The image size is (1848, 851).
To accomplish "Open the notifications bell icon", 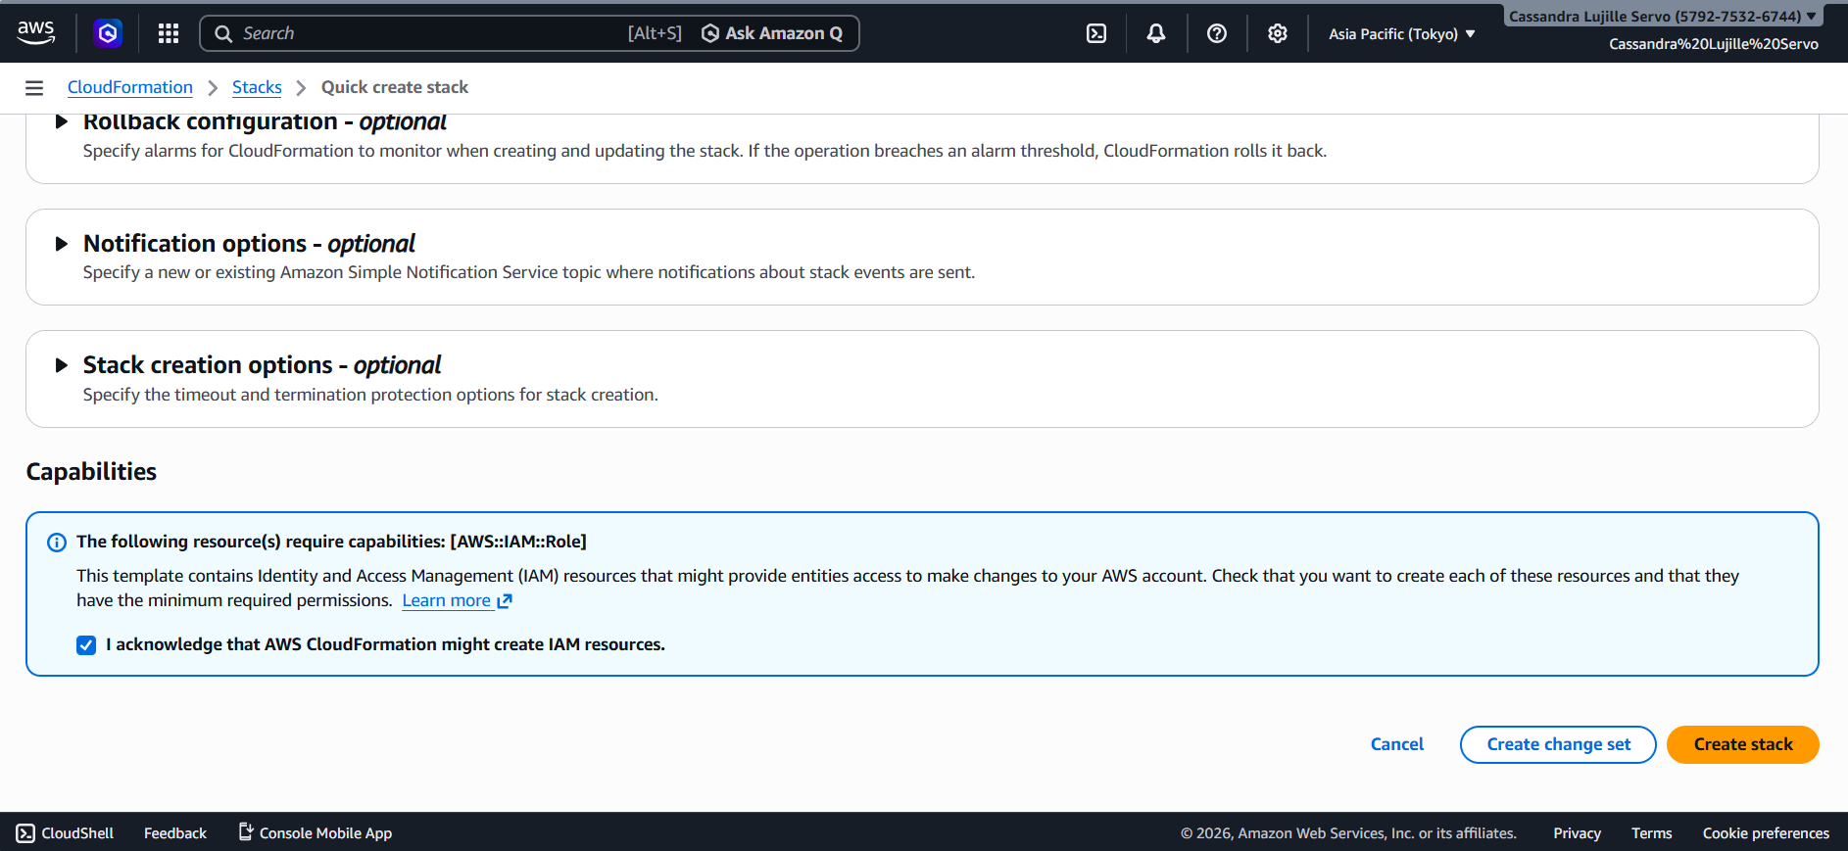I will 1156,33.
